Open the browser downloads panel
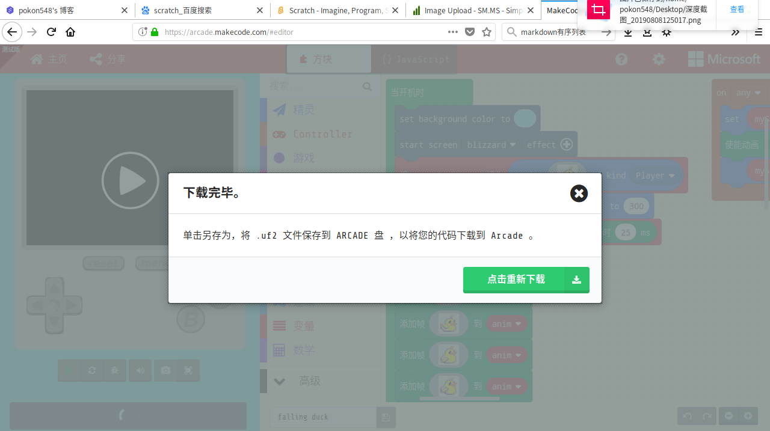770x431 pixels. click(x=627, y=33)
